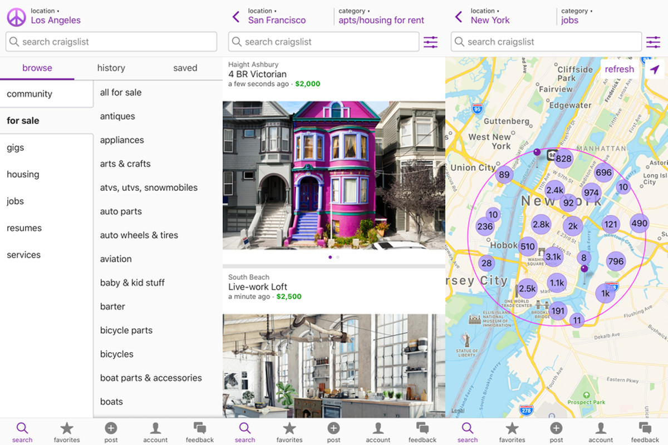Image resolution: width=668 pixels, height=445 pixels.
Task: Select resumes category
Action: [46, 228]
